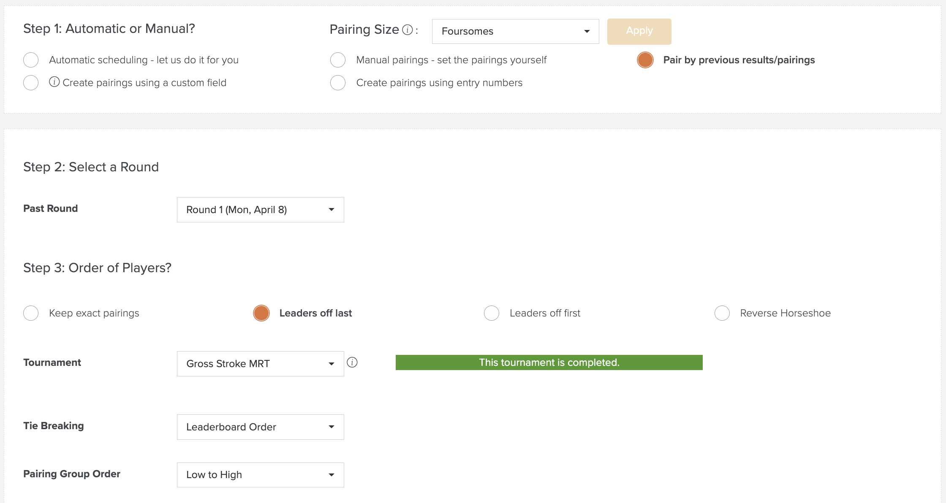Choose Reverse Horseshoe player order
Screen dimensions: 946x503
coord(722,313)
